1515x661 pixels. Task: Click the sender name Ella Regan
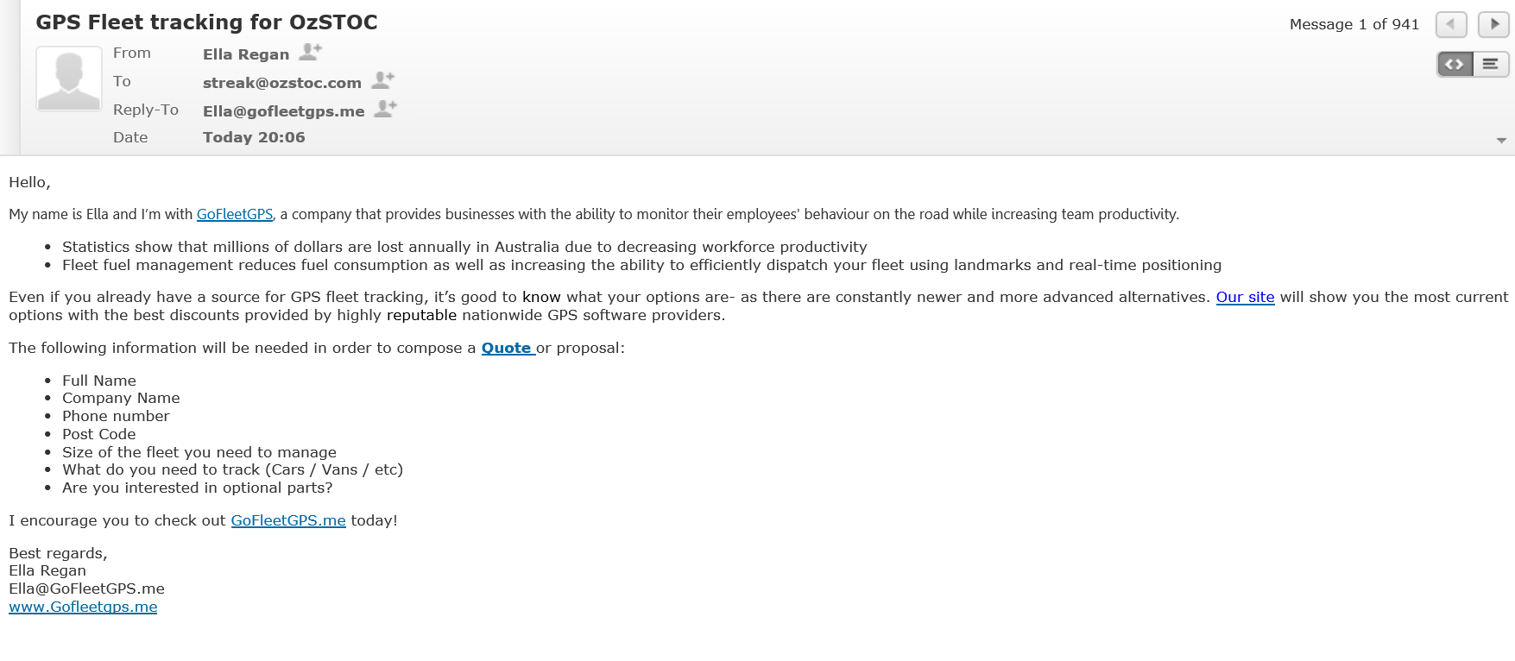point(246,54)
